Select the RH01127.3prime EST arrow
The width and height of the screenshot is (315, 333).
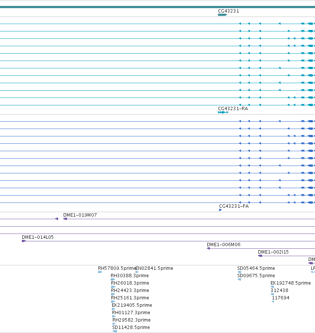(x=114, y=316)
